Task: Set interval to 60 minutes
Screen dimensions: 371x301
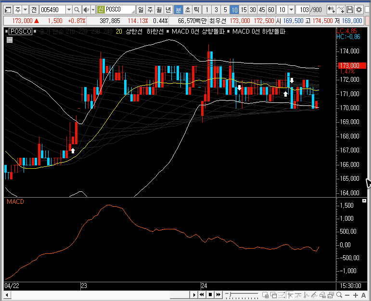Action: 271,10
